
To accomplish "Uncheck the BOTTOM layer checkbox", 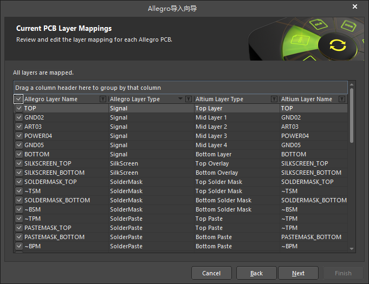I will pyautogui.click(x=19, y=154).
